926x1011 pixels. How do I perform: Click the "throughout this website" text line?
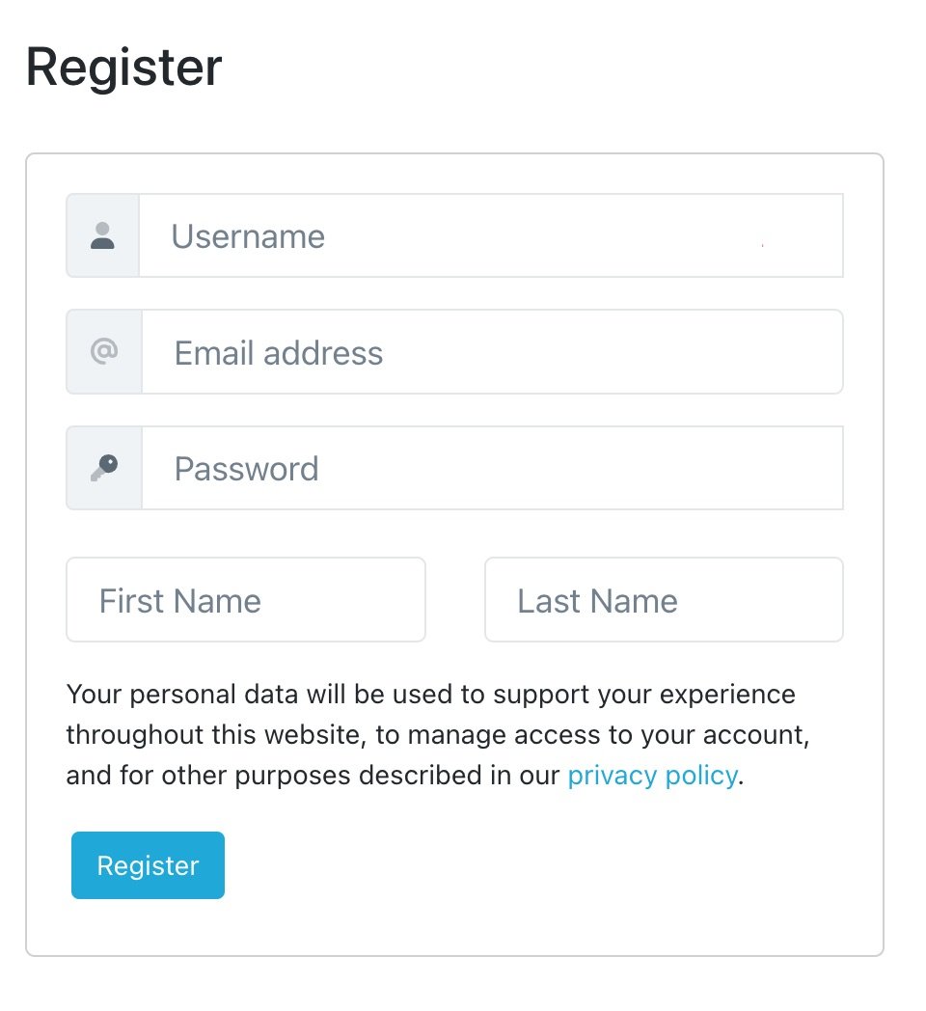(438, 735)
